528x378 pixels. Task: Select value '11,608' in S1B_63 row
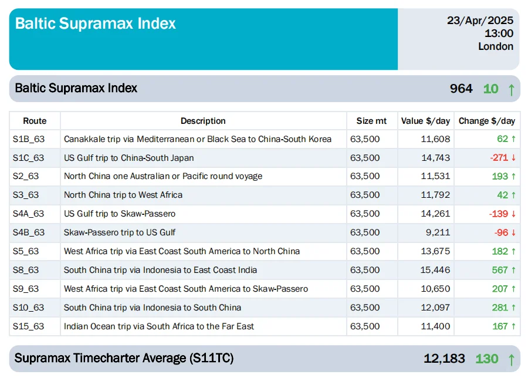click(x=435, y=139)
